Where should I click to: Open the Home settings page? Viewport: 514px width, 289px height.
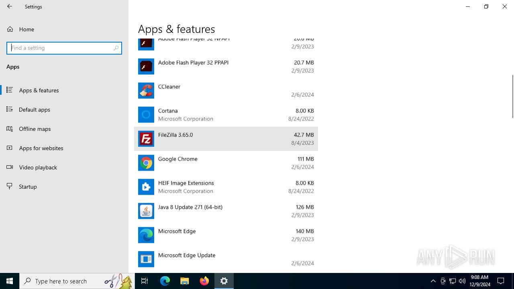point(64,29)
